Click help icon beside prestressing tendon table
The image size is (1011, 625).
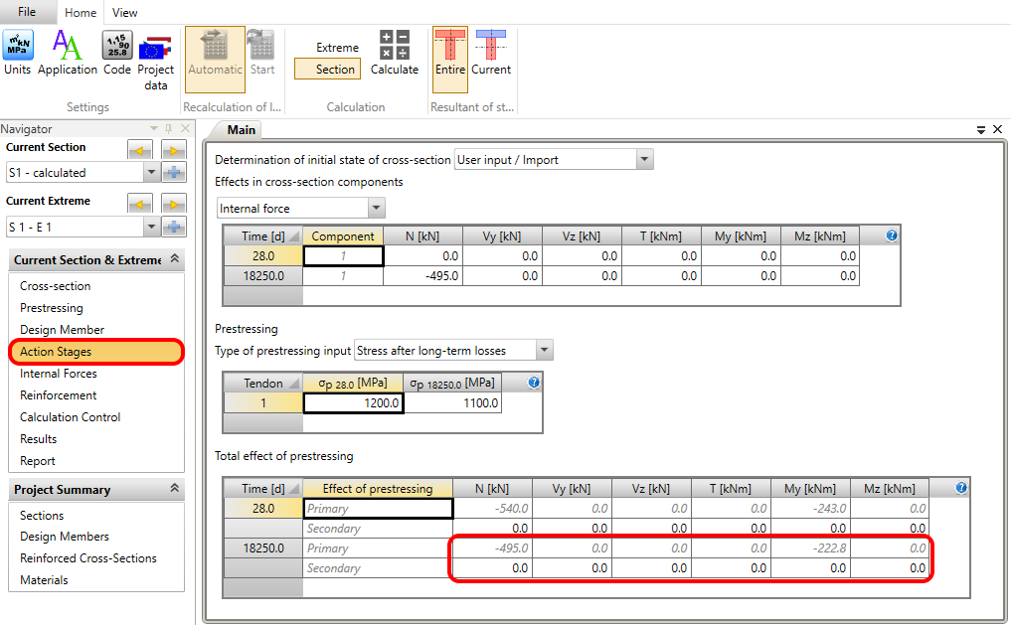(534, 383)
